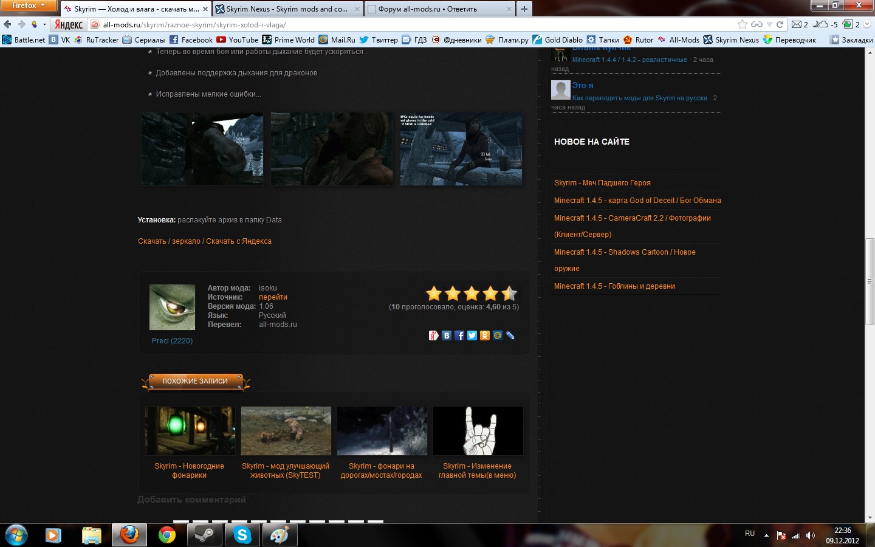Close the Skyrim Nexus tab
Screen dimensions: 875x547
[357, 9]
